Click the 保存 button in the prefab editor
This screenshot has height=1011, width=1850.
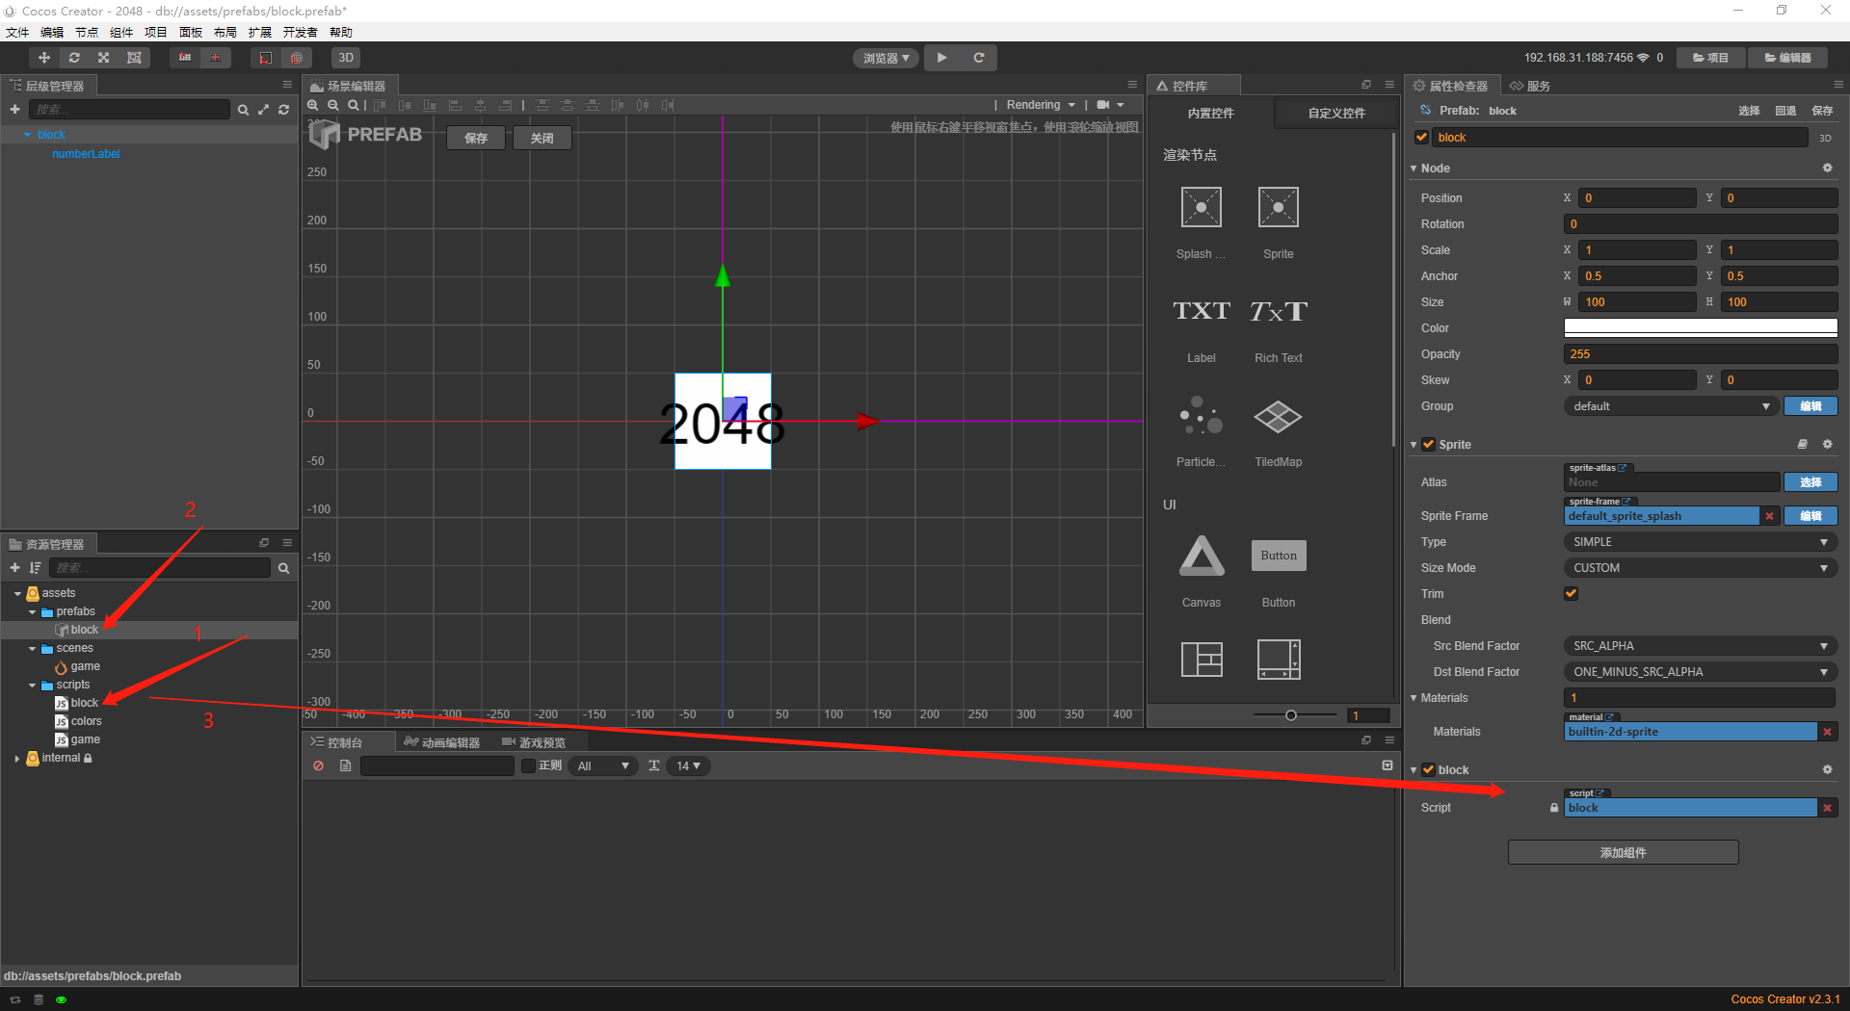coord(475,137)
